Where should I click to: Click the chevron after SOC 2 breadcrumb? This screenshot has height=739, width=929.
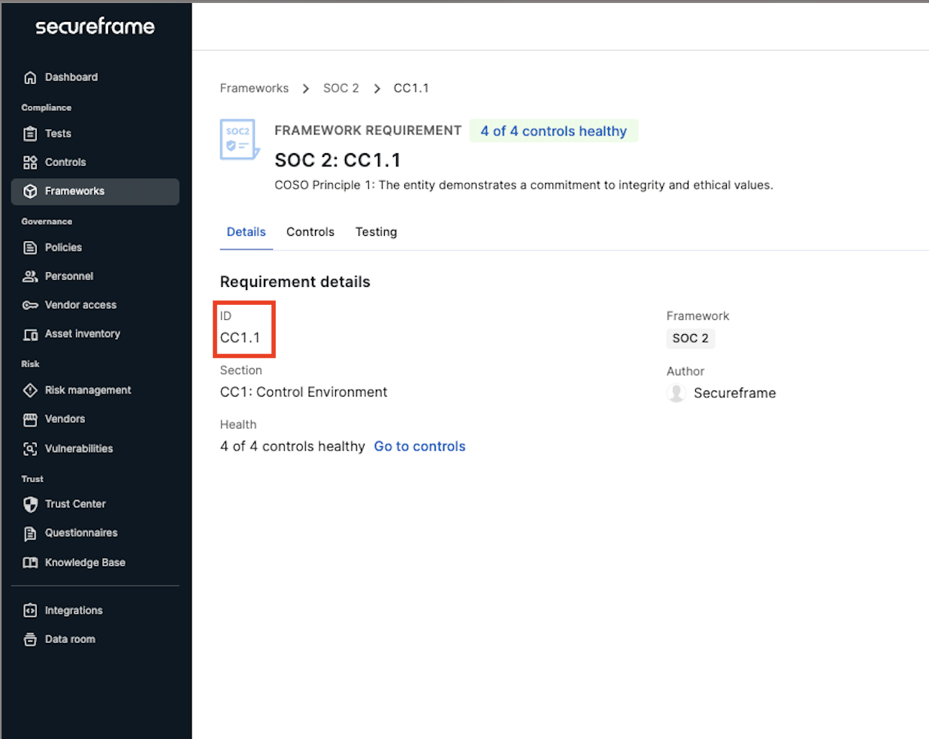377,89
